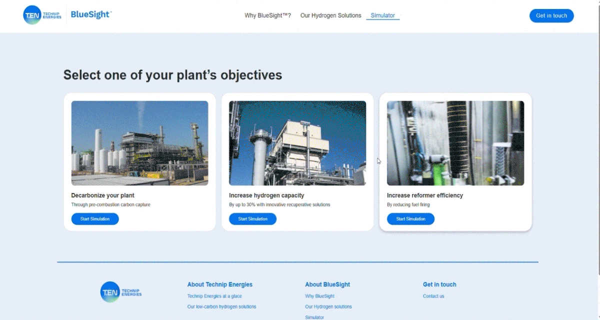Select the Simulator tab in navigation
This screenshot has height=320, width=600.
(382, 15)
